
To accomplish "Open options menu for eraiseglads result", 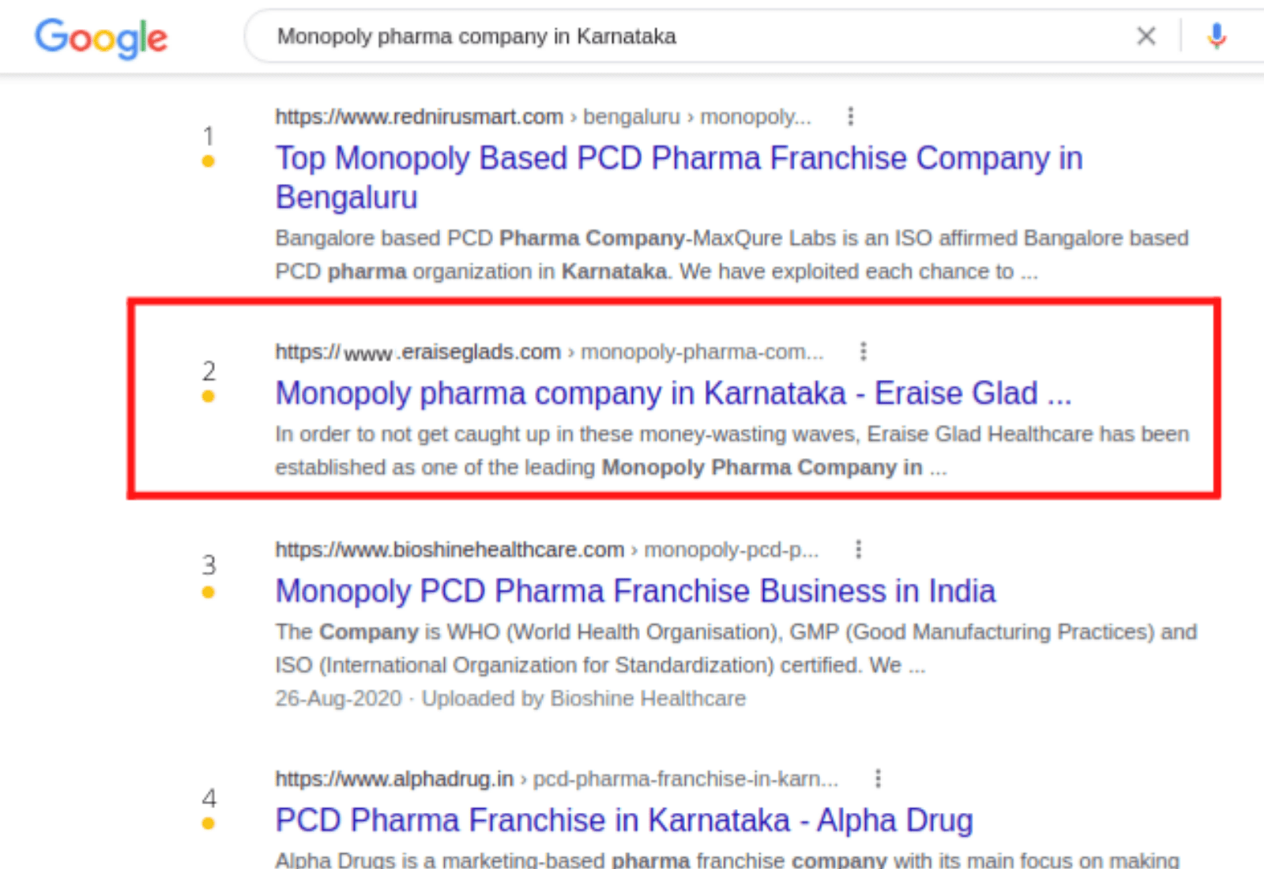I will point(863,351).
